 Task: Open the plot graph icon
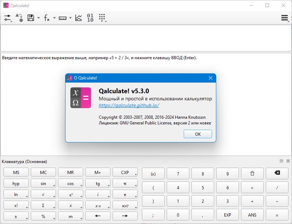click(79, 18)
